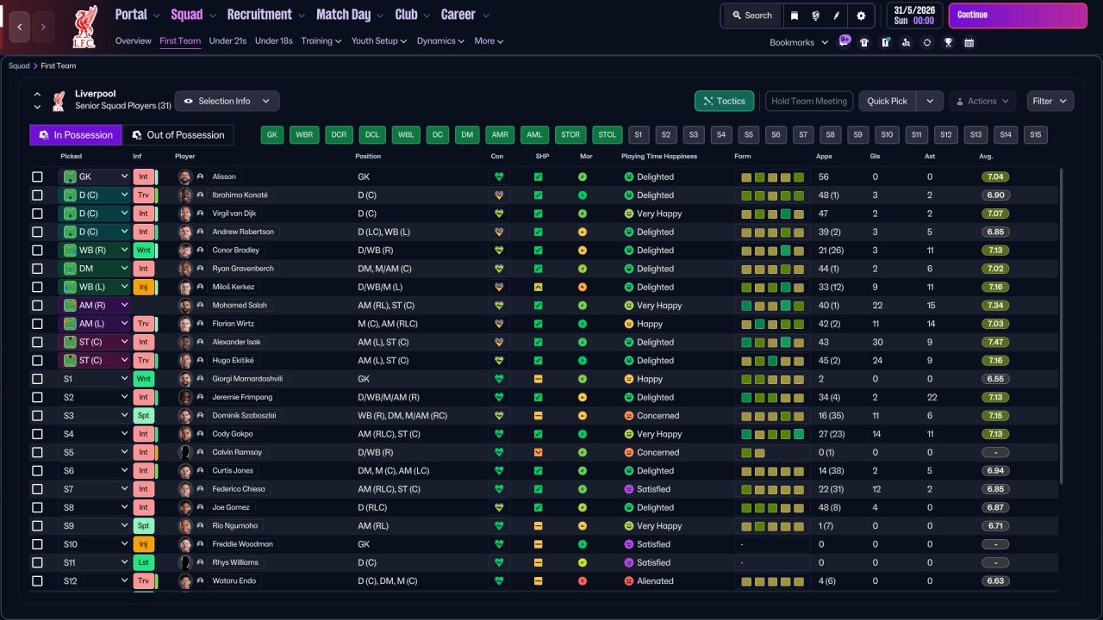Open the Recruitment menu
1103x620 pixels.
click(x=265, y=15)
